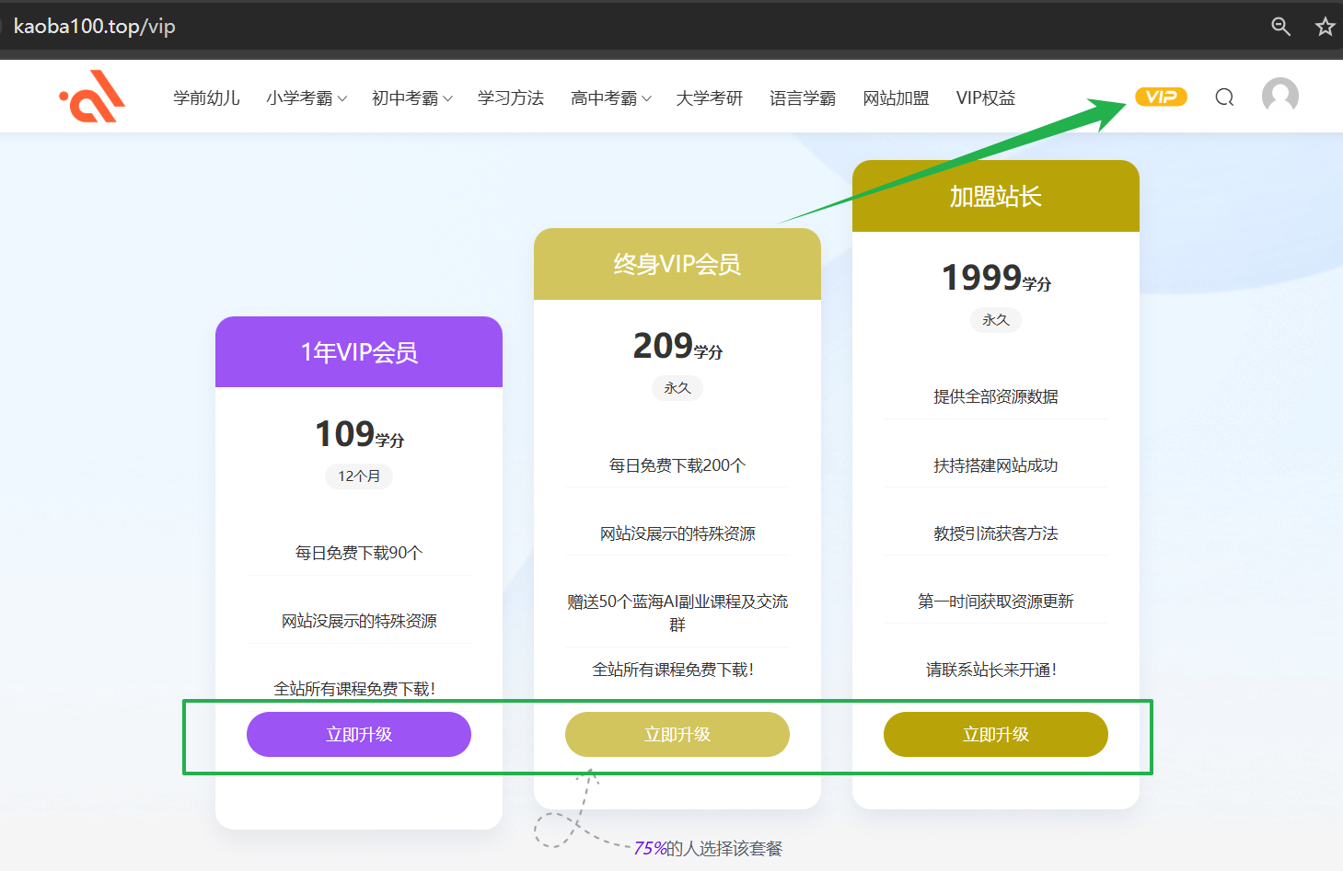Click the orange site logo
Screen dimensions: 1343x871
(x=92, y=97)
